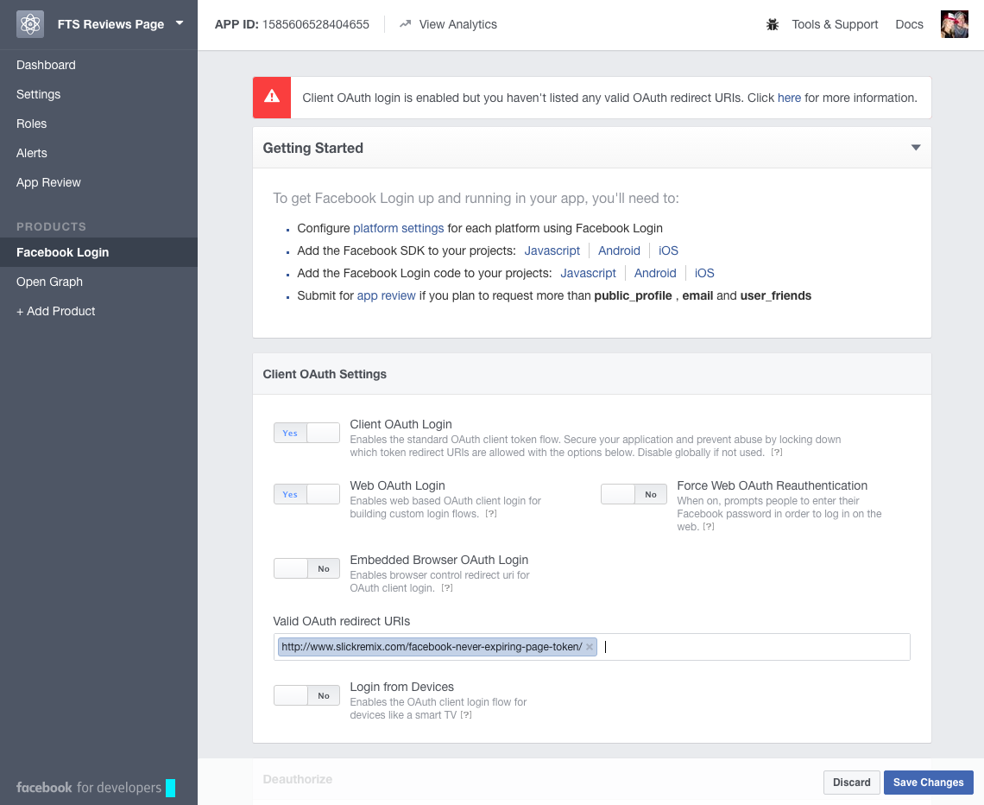This screenshot has width=984, height=805.
Task: Open Open Graph product
Action: [x=49, y=282]
